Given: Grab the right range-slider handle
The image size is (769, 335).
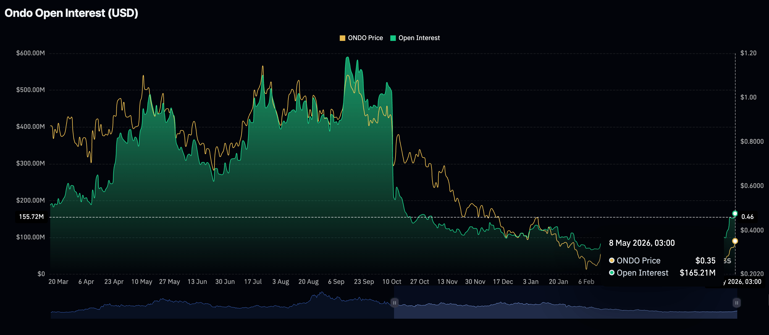Looking at the screenshot, I should [x=736, y=303].
